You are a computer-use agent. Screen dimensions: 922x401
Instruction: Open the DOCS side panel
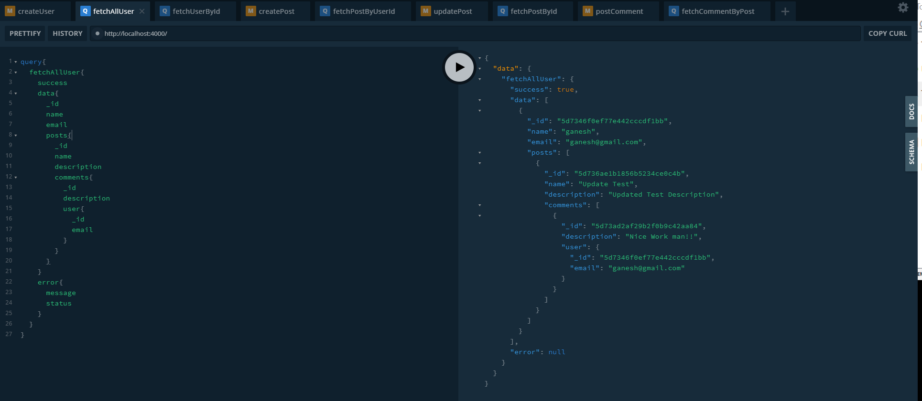click(911, 112)
